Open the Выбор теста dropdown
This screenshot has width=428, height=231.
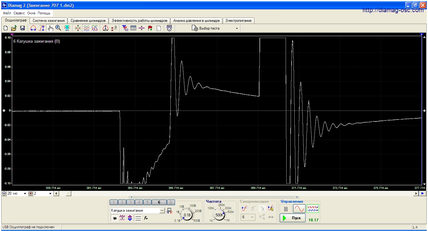click(215, 28)
